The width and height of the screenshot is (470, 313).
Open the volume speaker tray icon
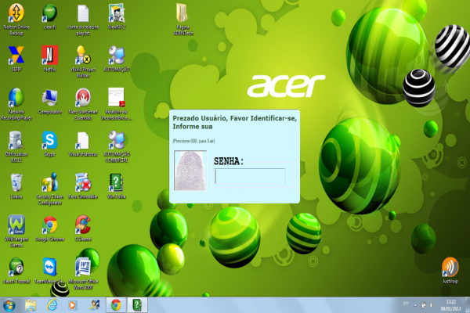point(432,305)
